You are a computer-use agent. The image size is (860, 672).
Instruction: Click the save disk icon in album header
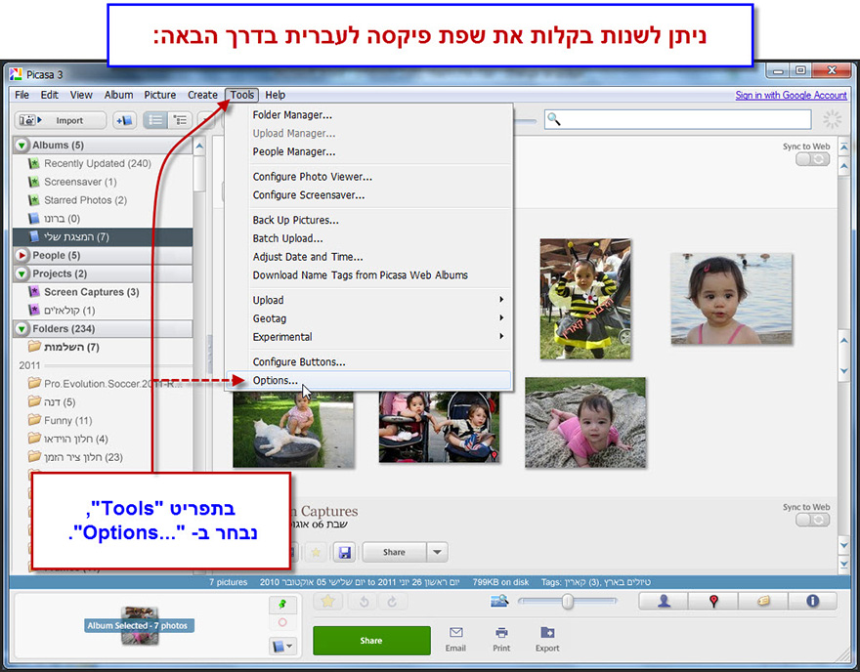tap(344, 552)
